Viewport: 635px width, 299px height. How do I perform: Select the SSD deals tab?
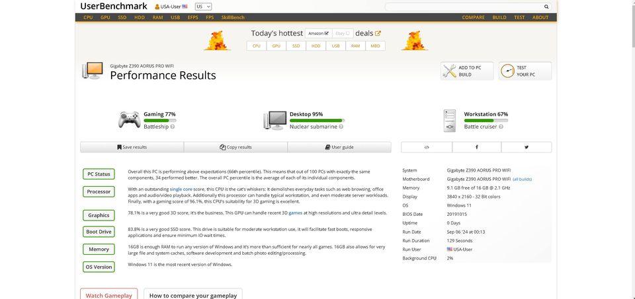[x=296, y=46]
